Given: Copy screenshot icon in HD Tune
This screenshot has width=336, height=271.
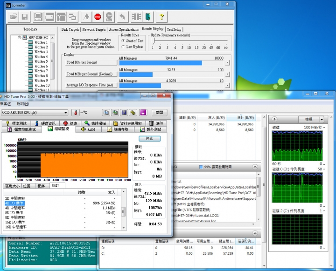Looking at the screenshot, I should click(x=115, y=113).
